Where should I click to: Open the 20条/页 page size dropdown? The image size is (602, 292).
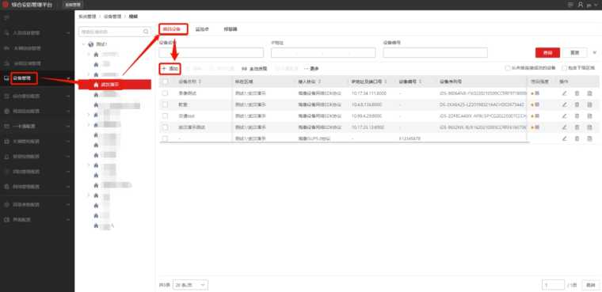[x=190, y=285]
